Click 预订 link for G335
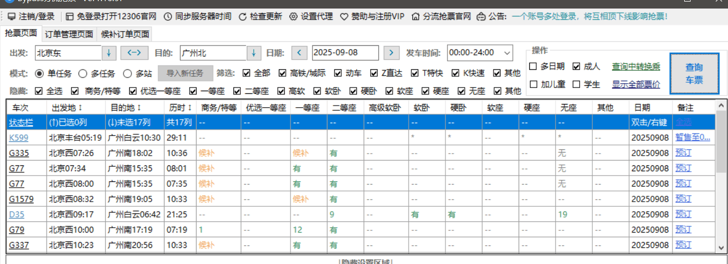The width and height of the screenshot is (728, 264). point(683,153)
